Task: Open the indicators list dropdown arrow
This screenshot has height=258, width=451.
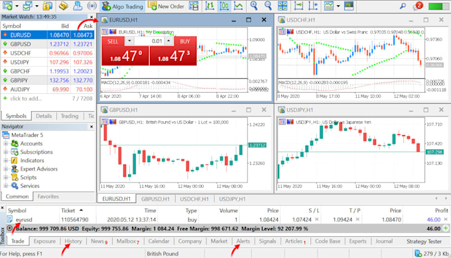Action: click(338, 6)
